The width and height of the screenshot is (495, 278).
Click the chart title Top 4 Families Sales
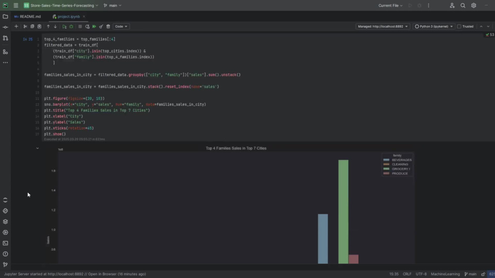click(236, 148)
